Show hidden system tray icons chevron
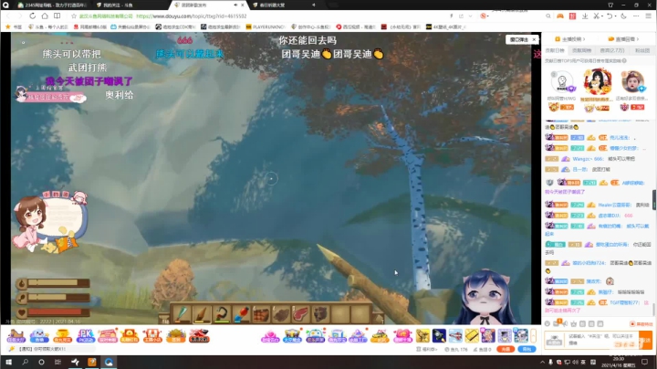The width and height of the screenshot is (657, 369). click(542, 362)
